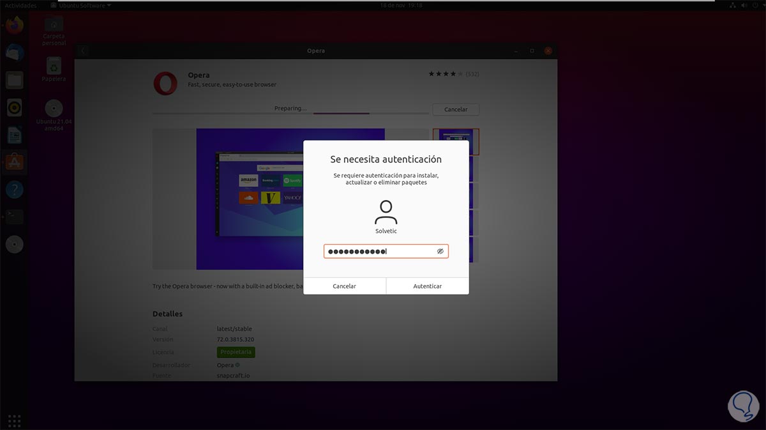Select the first highlighted screenshot thumbnail
This screenshot has height=430, width=766.
456,142
